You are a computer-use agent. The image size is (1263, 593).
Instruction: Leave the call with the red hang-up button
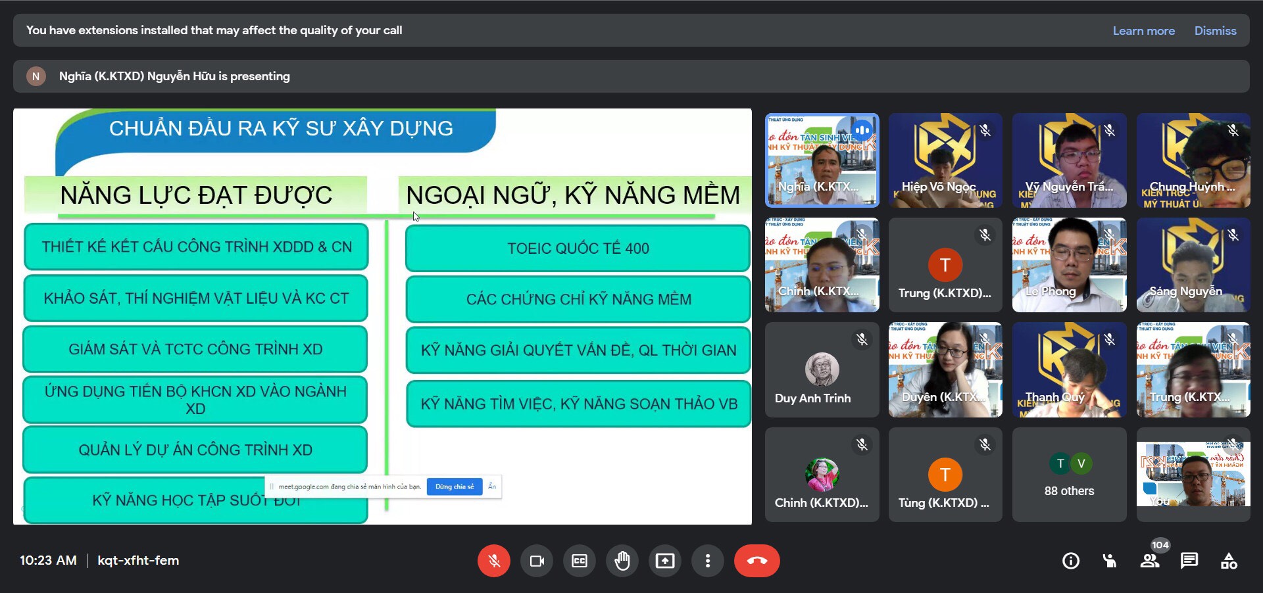(x=756, y=561)
